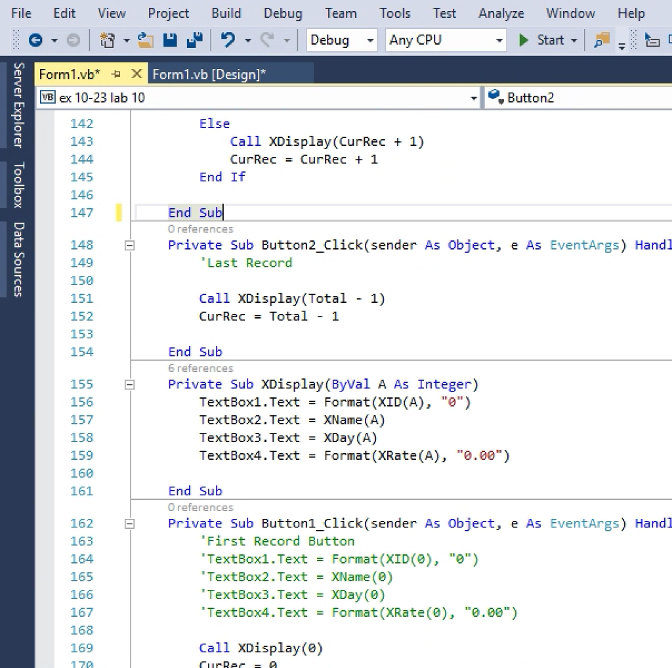Collapse the Button2_Click sub outline

[x=129, y=245]
